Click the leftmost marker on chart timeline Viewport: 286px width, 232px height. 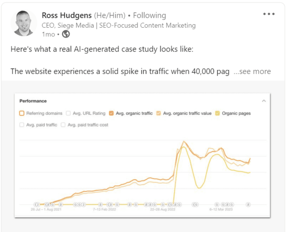37,204
